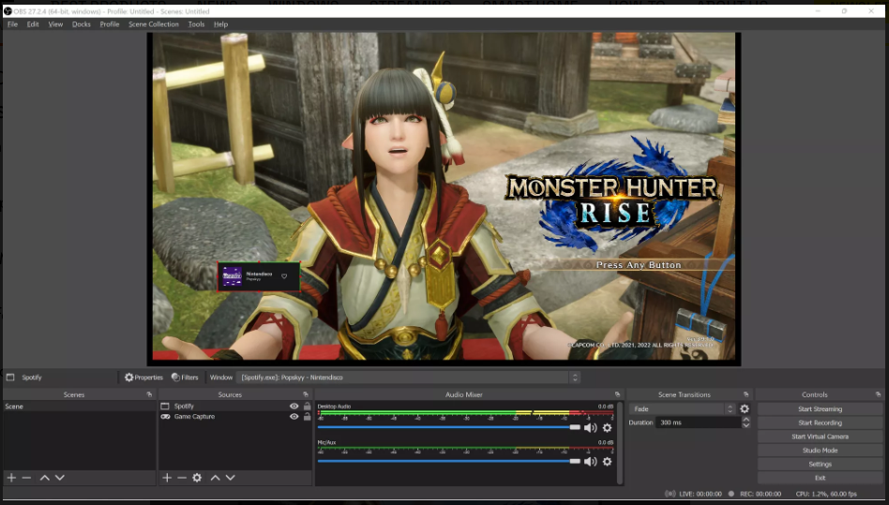Image resolution: width=889 pixels, height=505 pixels.
Task: Adjust the Desktop Audio volume slider
Action: pyautogui.click(x=449, y=427)
